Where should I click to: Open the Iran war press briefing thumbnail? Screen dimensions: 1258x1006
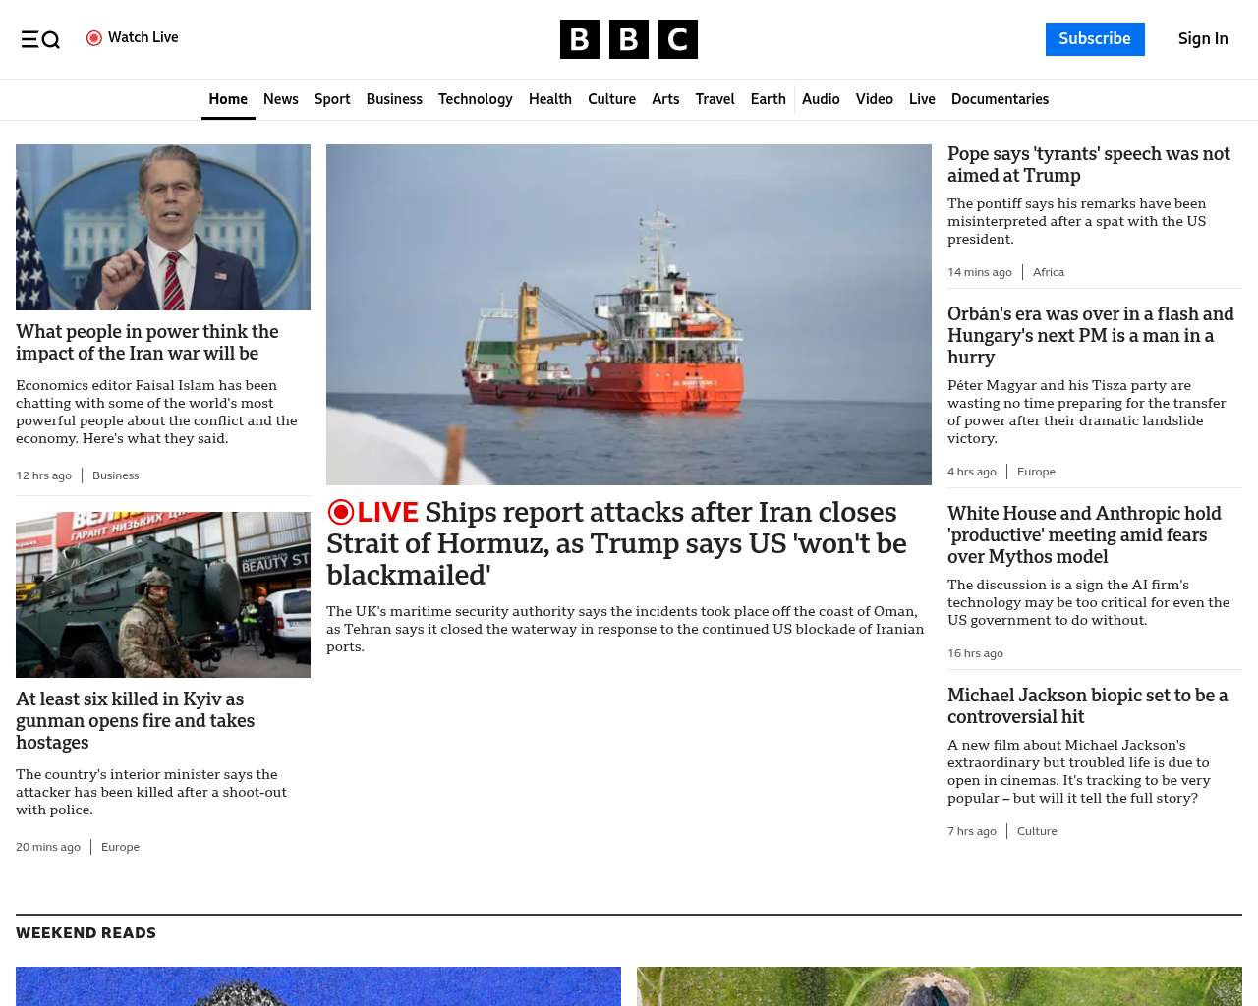click(x=163, y=227)
